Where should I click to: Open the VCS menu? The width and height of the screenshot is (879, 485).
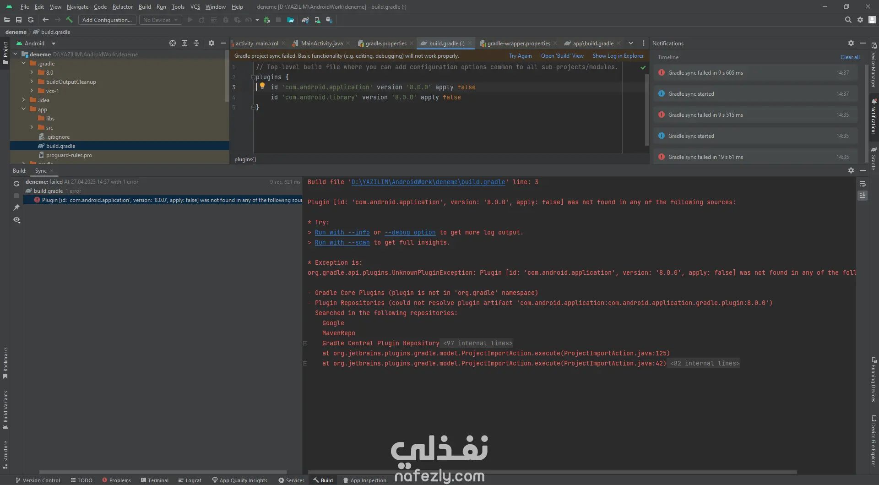[195, 7]
